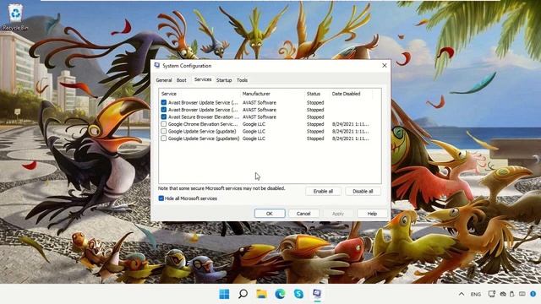Click the Enable all button
541x304 pixels.
click(x=323, y=192)
